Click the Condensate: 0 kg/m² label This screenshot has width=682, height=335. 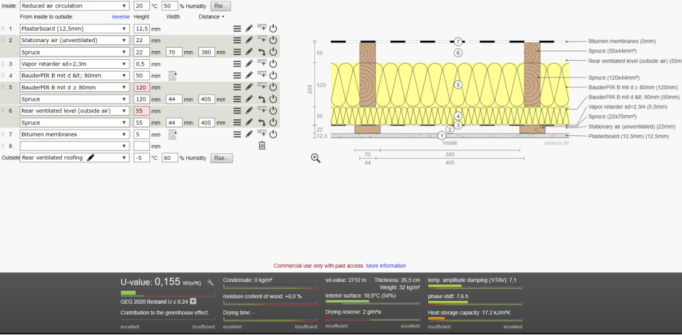[248, 281]
